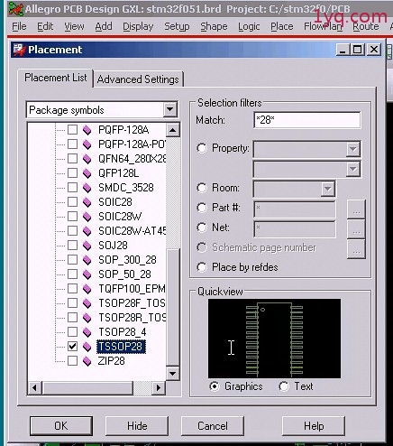Check the SOIC28W checkbox
Viewport: 393px width, 446px height.
[x=72, y=216]
